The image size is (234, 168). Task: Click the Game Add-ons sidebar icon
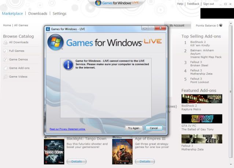5,68
